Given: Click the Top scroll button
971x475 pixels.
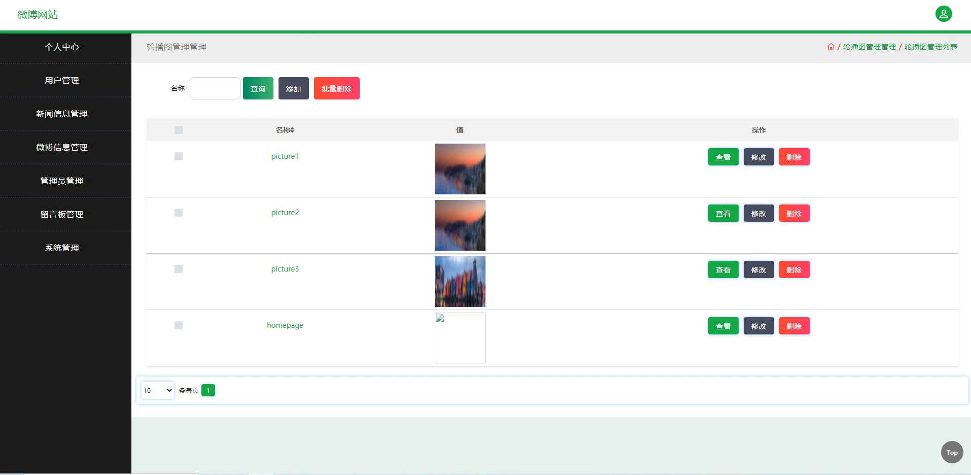Looking at the screenshot, I should (952, 452).
